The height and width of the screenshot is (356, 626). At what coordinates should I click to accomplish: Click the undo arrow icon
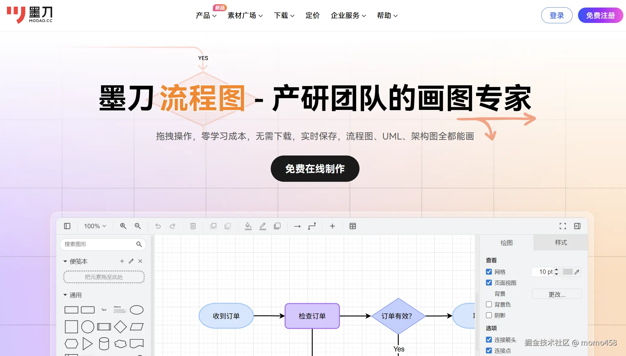158,226
